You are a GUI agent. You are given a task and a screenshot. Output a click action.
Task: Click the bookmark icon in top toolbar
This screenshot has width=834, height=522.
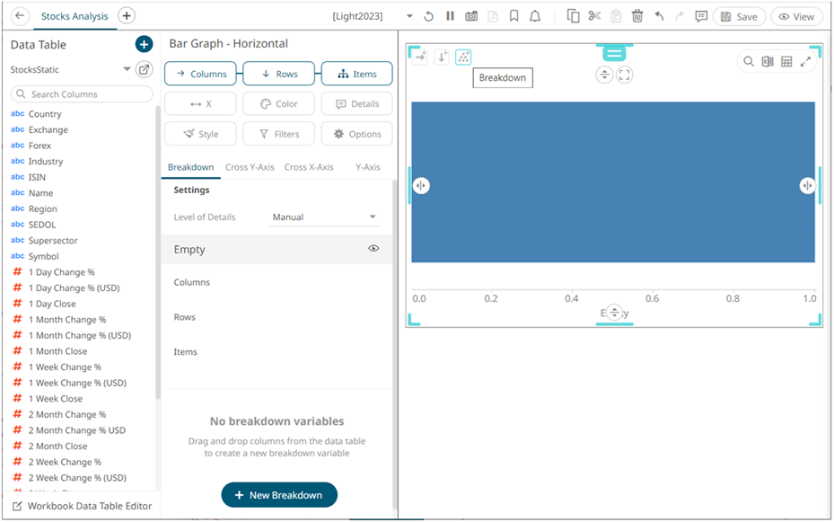click(514, 16)
